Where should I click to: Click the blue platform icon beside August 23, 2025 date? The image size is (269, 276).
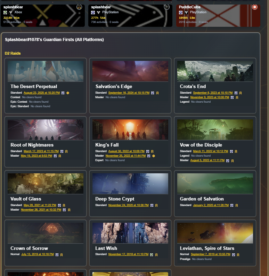pyautogui.click(x=63, y=93)
